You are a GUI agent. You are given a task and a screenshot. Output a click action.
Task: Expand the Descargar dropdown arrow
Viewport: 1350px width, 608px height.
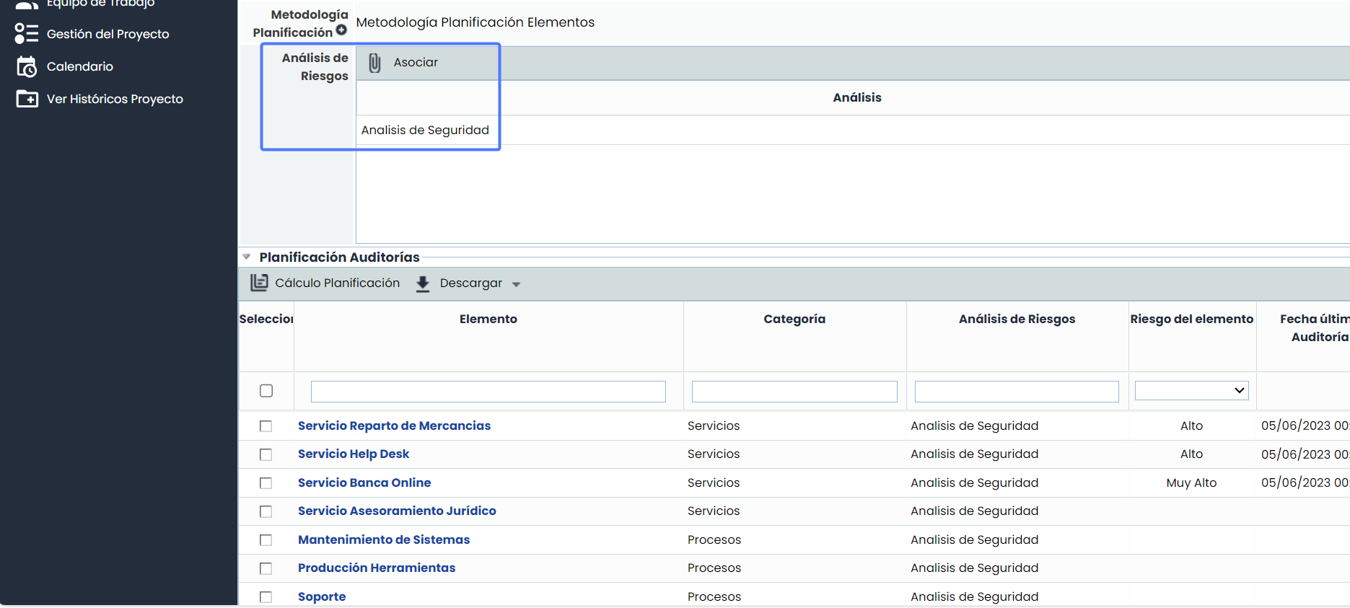516,284
